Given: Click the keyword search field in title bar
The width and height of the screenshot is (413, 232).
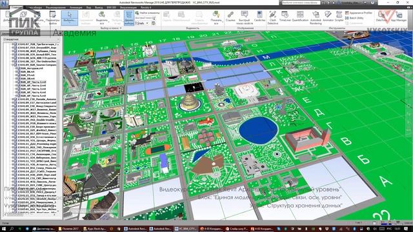Looking at the screenshot, I should coord(301,3).
